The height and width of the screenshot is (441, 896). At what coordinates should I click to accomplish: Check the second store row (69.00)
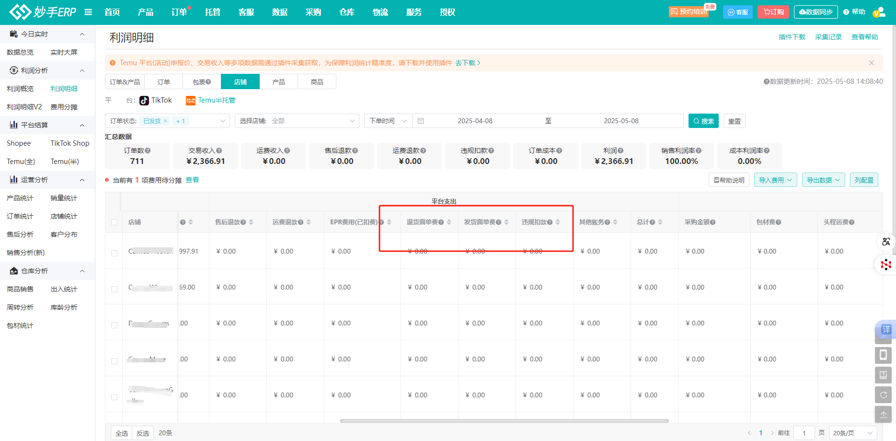click(x=114, y=289)
